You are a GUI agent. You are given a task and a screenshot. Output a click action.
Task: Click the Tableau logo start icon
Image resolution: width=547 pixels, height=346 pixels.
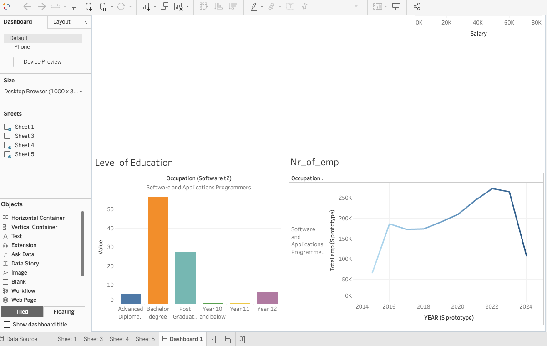point(7,6)
